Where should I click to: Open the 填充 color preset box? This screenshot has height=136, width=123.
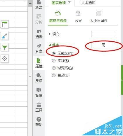pyautogui.click(x=103, y=34)
